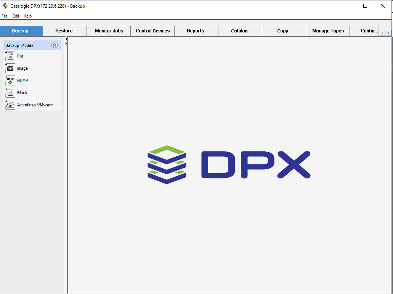
Task: Collapse the left pane with splitter left arrow
Action: (66, 39)
